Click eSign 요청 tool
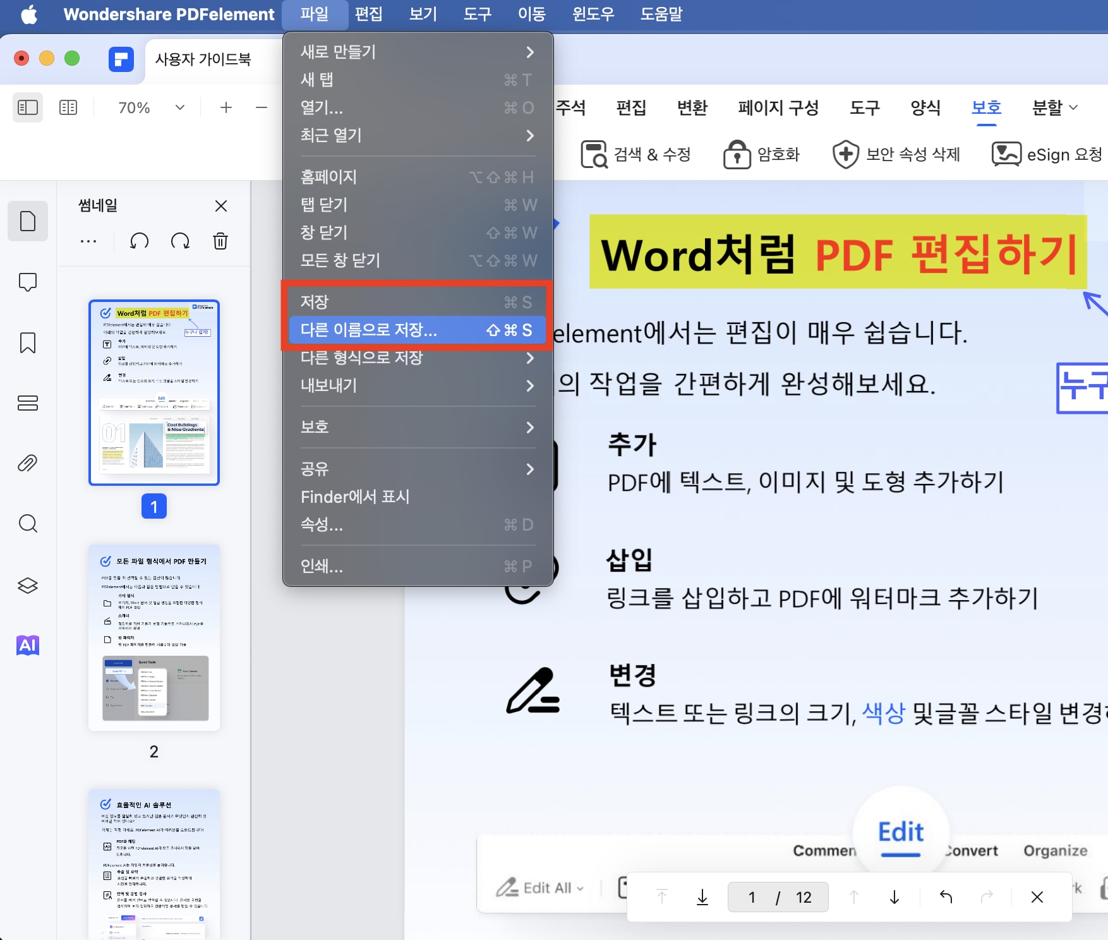Screen dimensions: 1108x940 (1047, 154)
